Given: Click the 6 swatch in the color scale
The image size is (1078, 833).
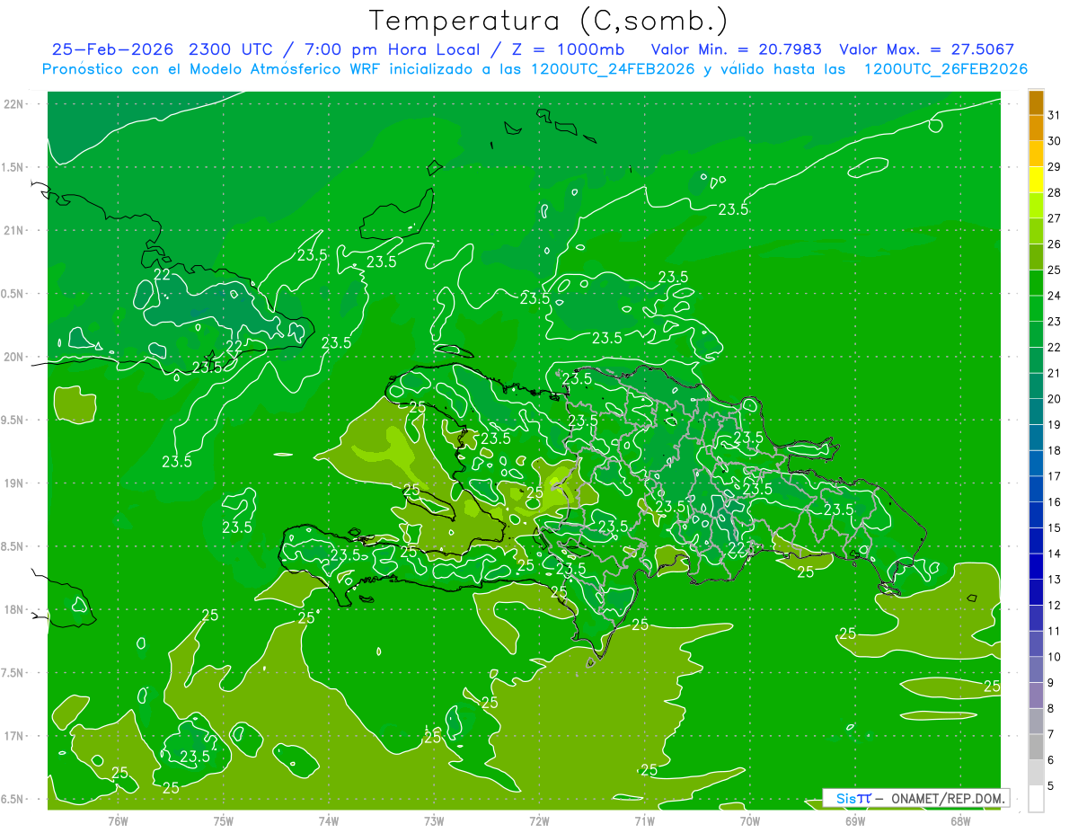Looking at the screenshot, I should (1036, 747).
